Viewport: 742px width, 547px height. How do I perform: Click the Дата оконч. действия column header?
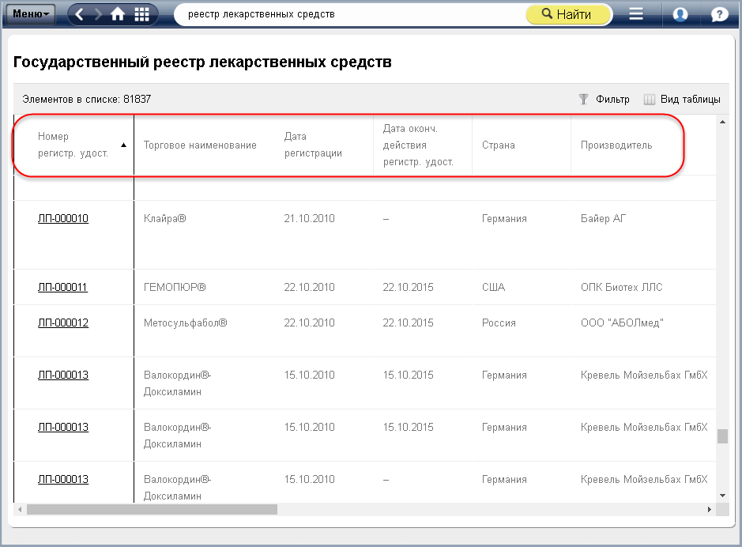418,145
